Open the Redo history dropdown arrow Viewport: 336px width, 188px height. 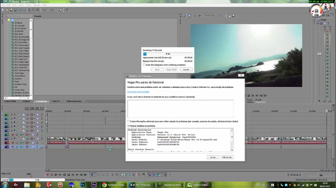[x=55, y=10]
